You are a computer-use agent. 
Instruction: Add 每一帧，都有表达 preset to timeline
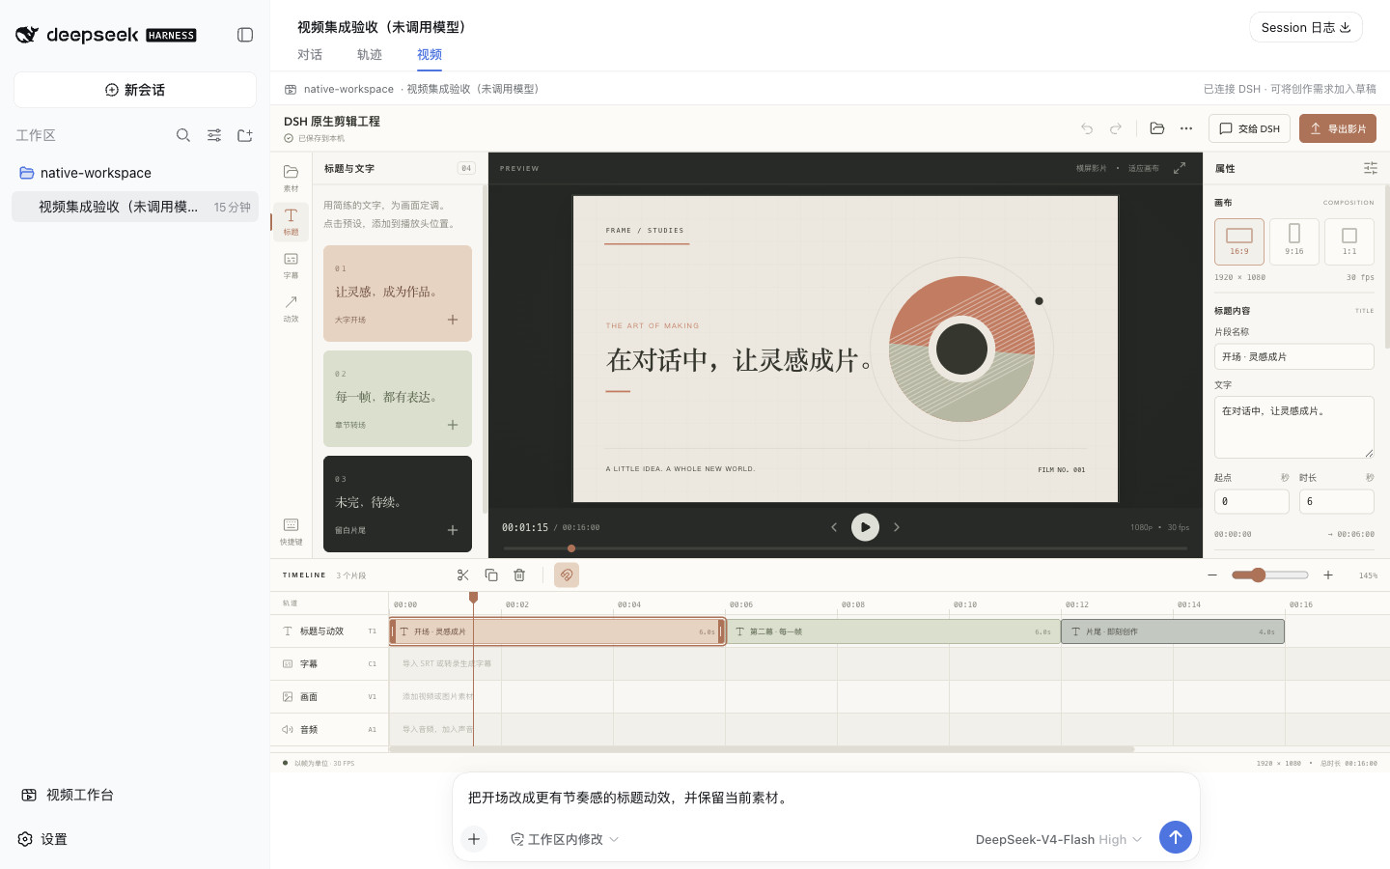453,425
